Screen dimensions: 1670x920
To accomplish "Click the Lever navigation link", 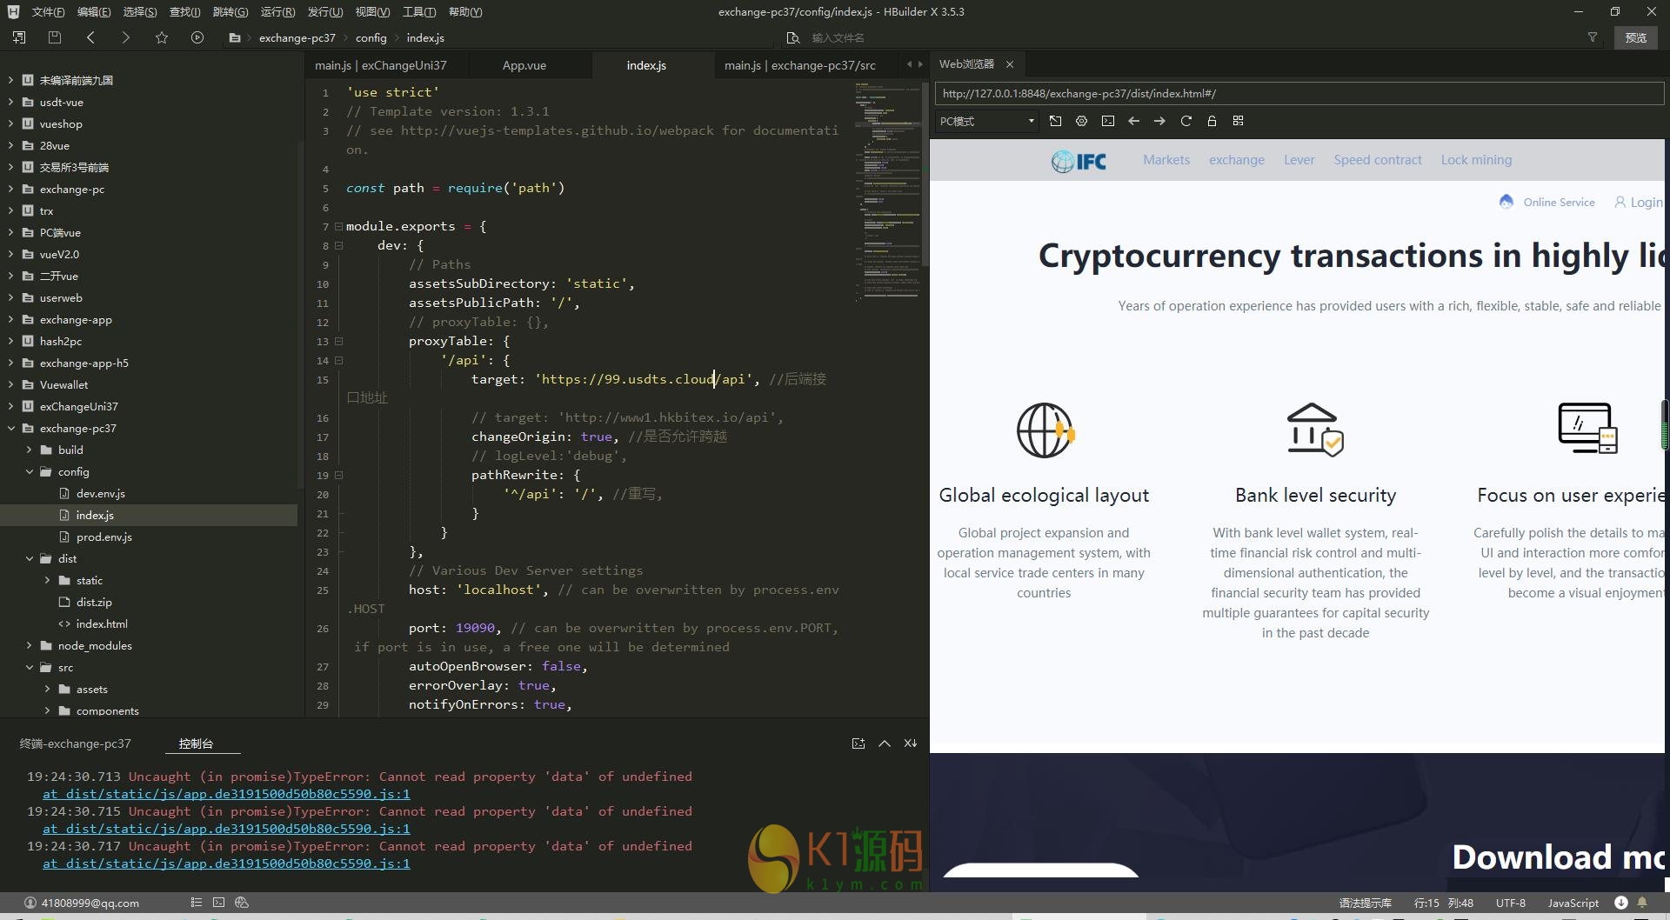I will [1299, 160].
